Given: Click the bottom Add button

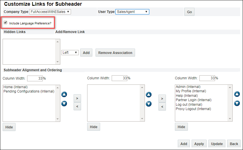Looking at the screenshot, I should point(184,144).
